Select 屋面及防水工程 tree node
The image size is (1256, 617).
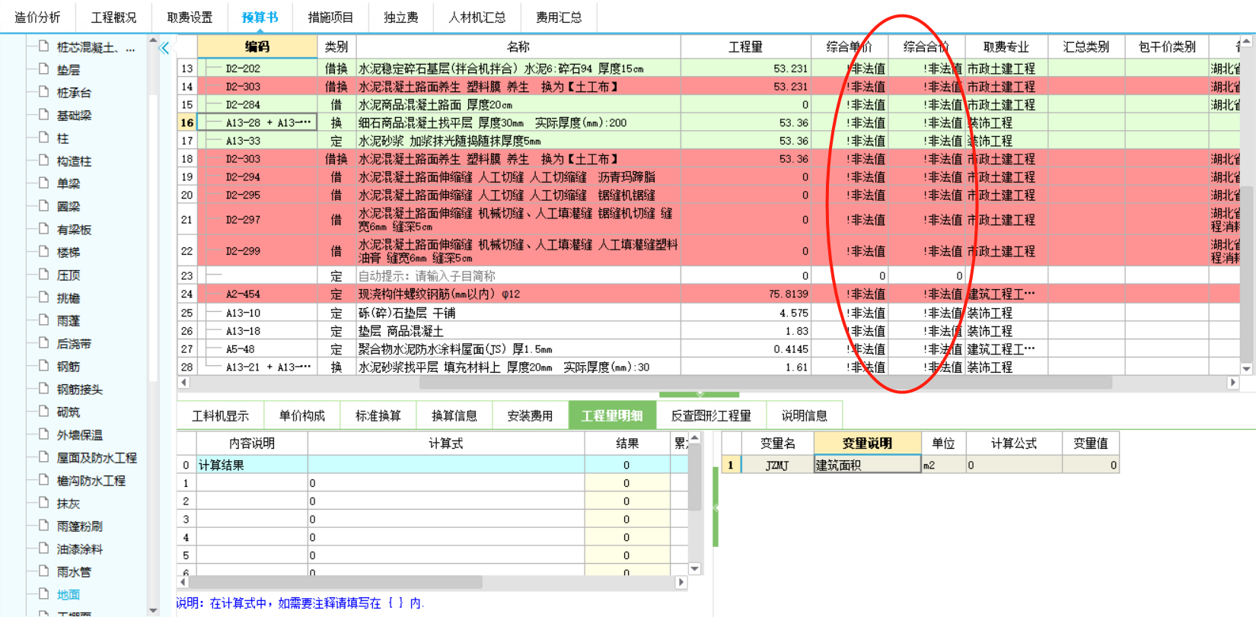coord(97,458)
